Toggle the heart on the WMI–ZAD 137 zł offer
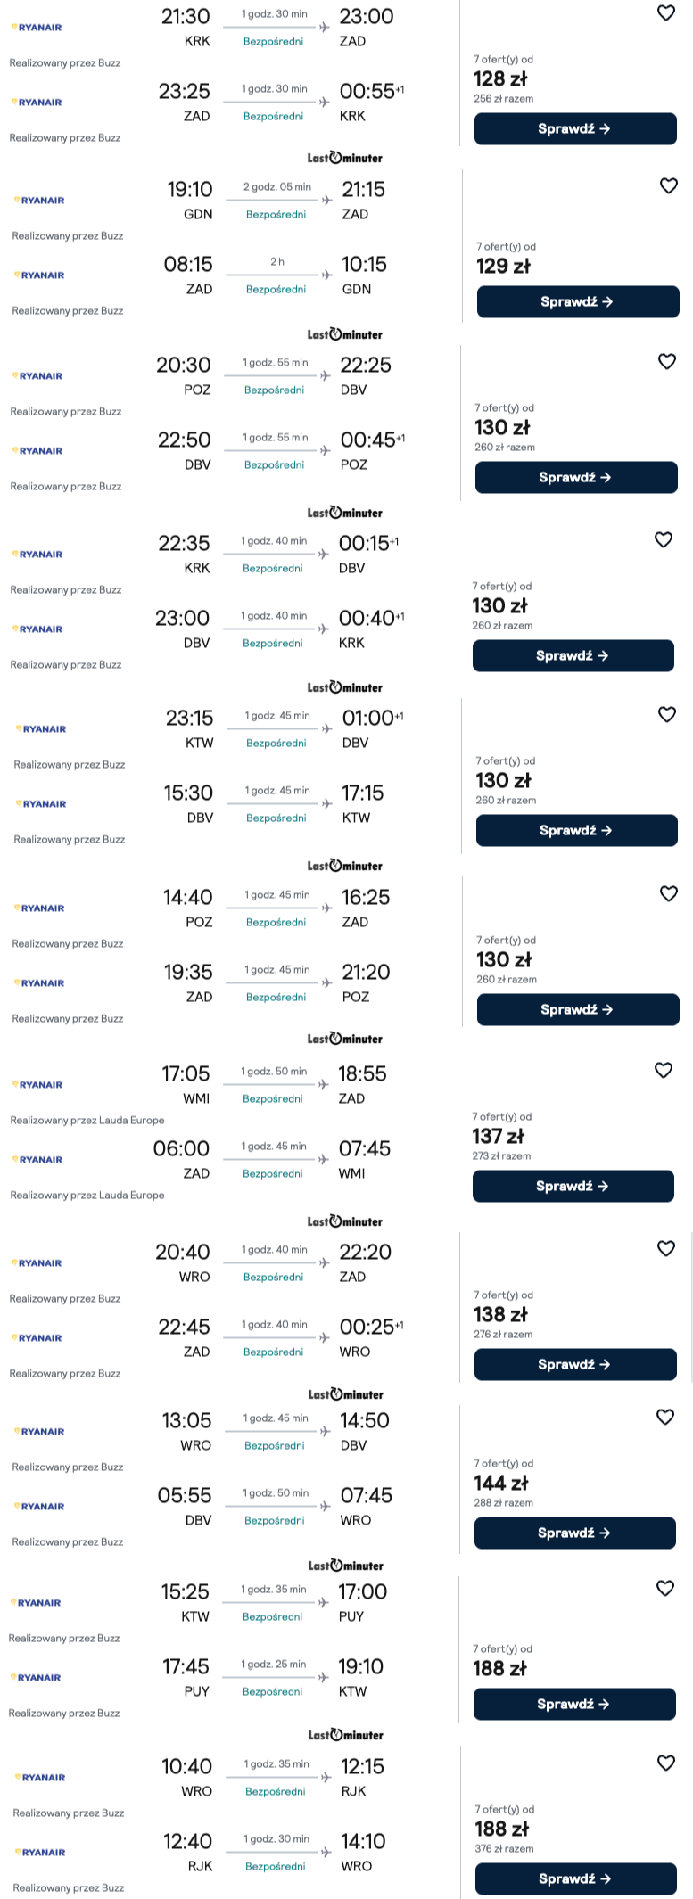Image resolution: width=693 pixels, height=1899 pixels. pos(663,1071)
